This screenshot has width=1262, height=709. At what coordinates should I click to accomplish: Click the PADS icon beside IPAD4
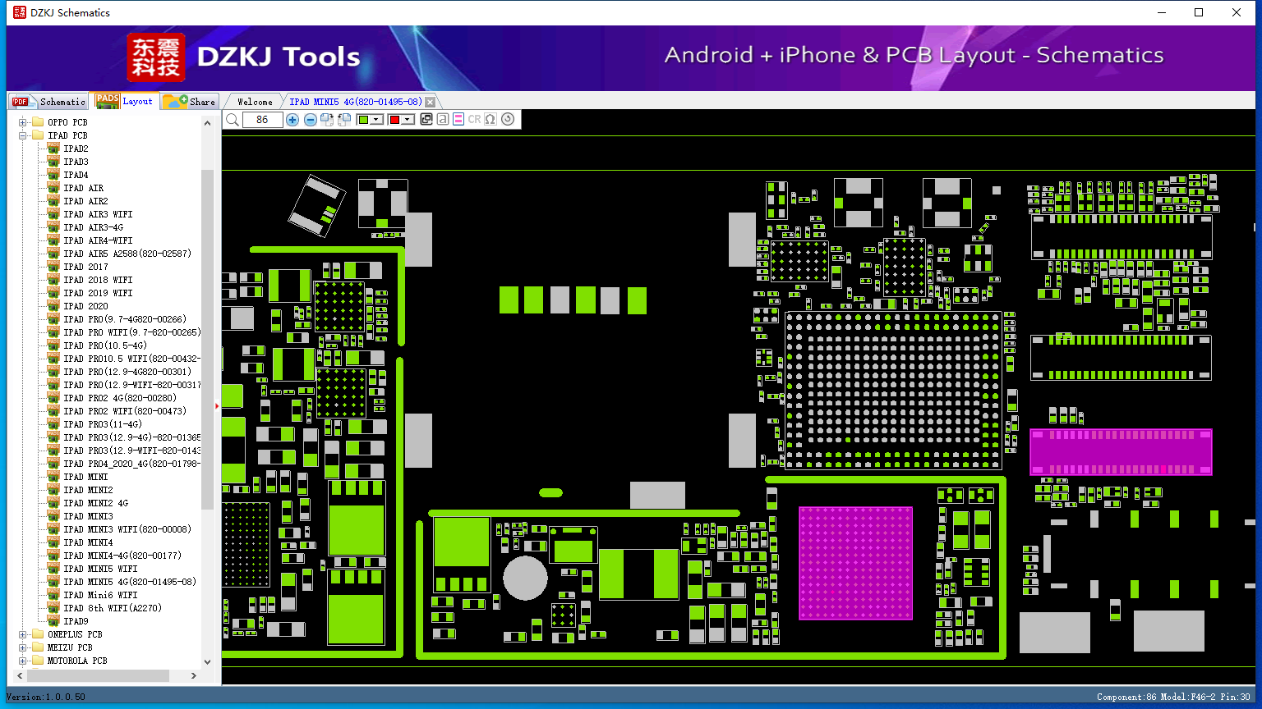[x=53, y=175]
